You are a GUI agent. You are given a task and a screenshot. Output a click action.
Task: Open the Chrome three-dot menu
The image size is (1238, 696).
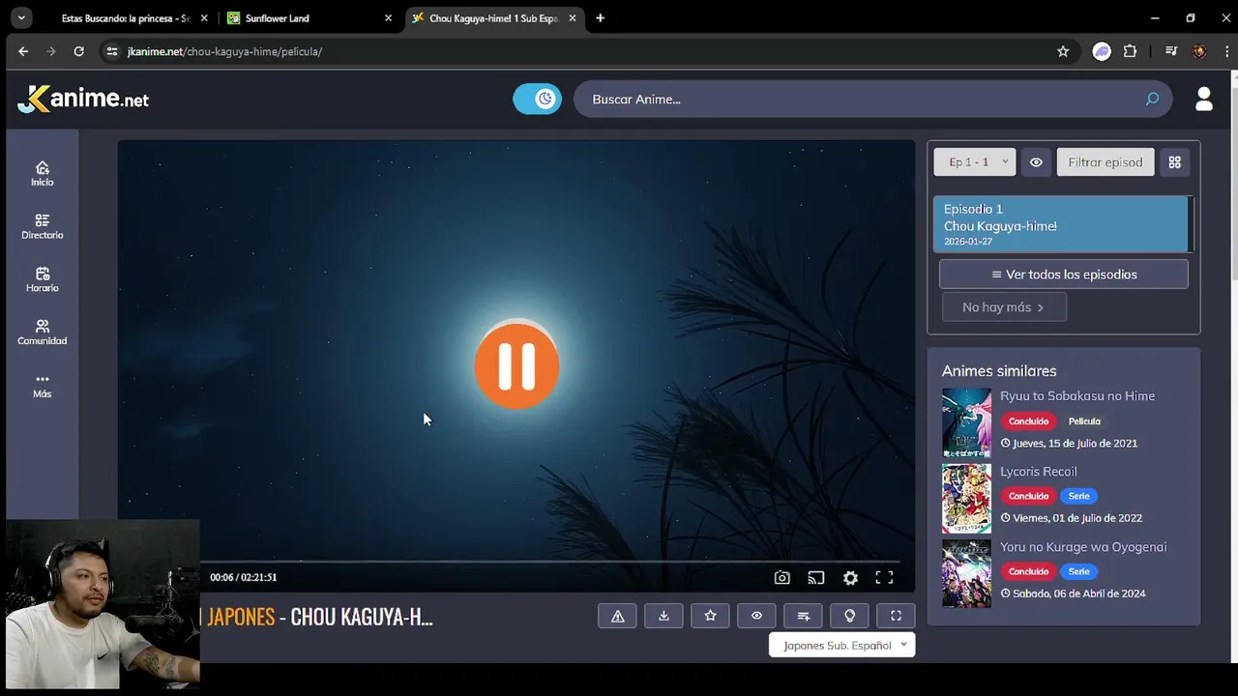[1226, 51]
